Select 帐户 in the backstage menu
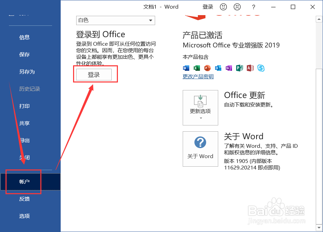 coord(30,182)
